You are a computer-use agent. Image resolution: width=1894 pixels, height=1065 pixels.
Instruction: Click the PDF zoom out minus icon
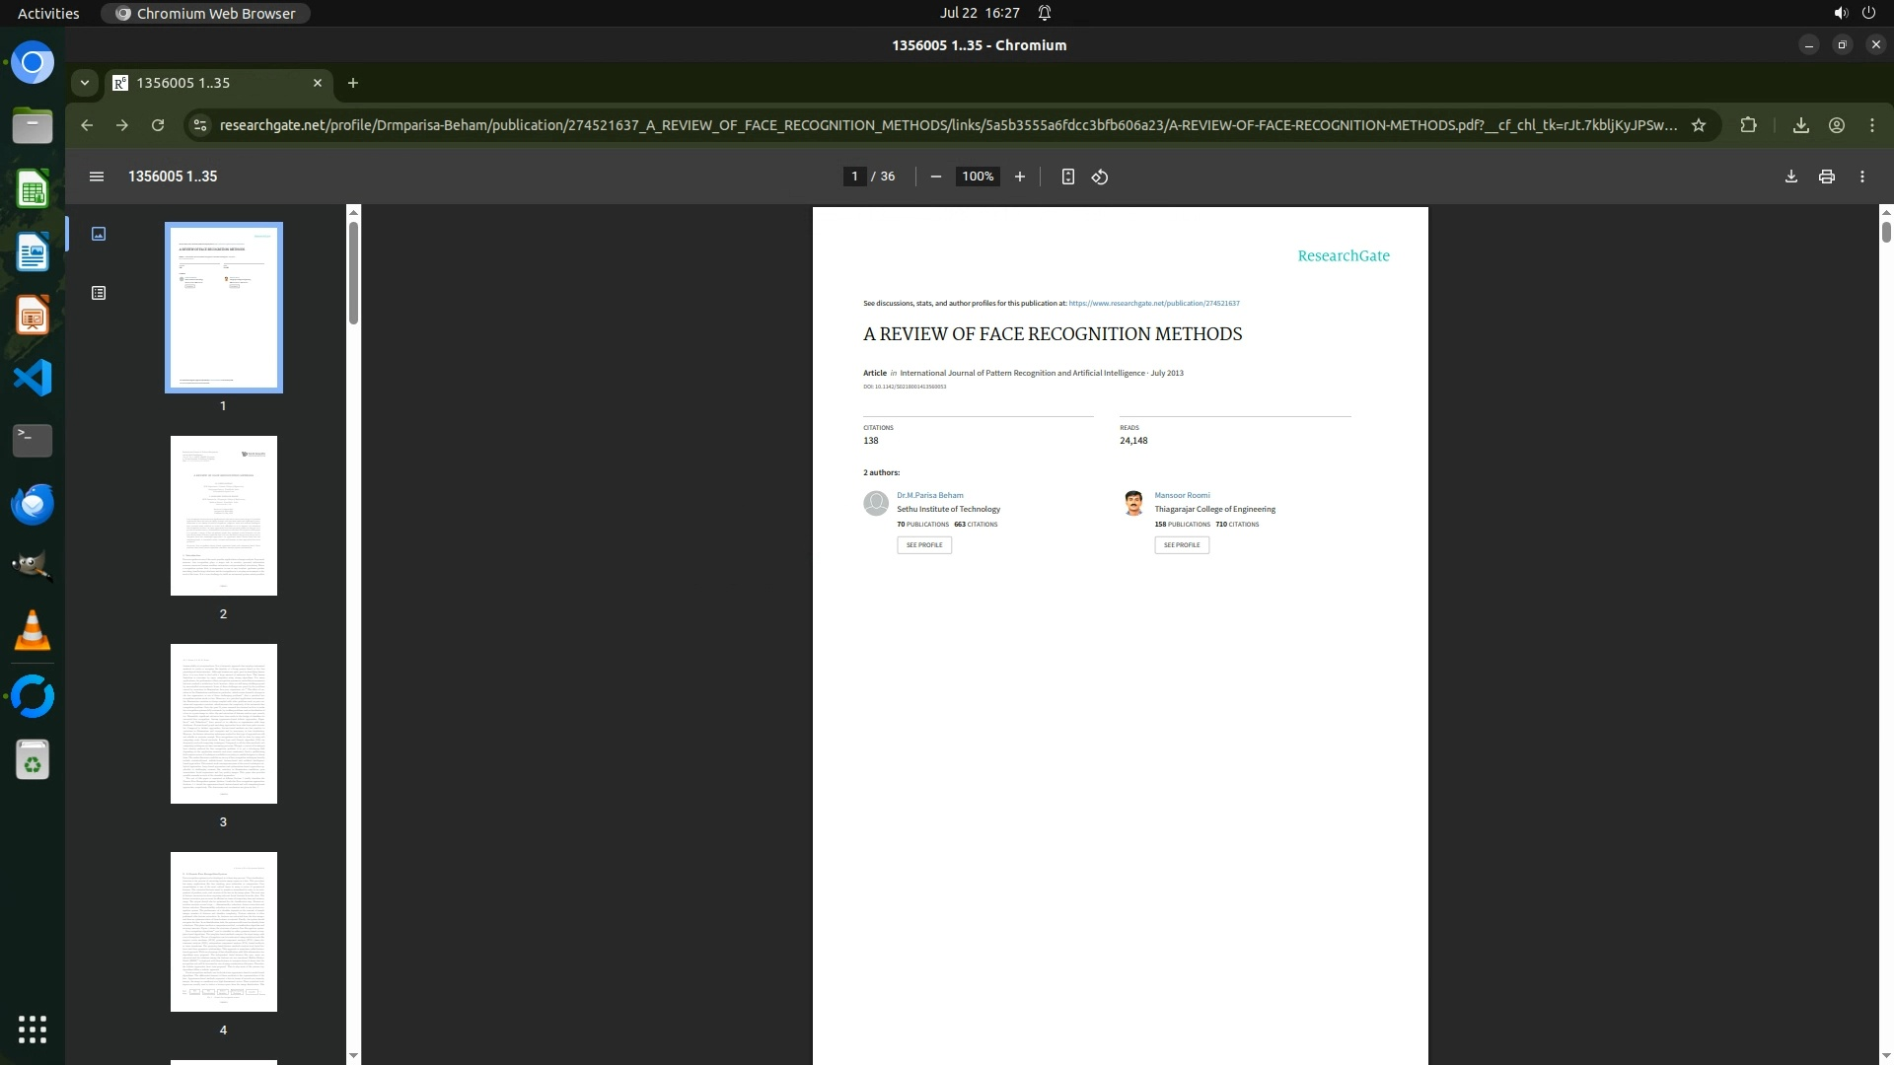(x=935, y=177)
